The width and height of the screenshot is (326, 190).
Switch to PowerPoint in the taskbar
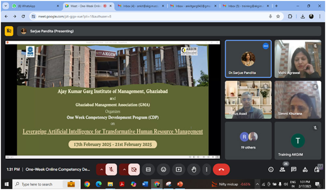click(180, 184)
